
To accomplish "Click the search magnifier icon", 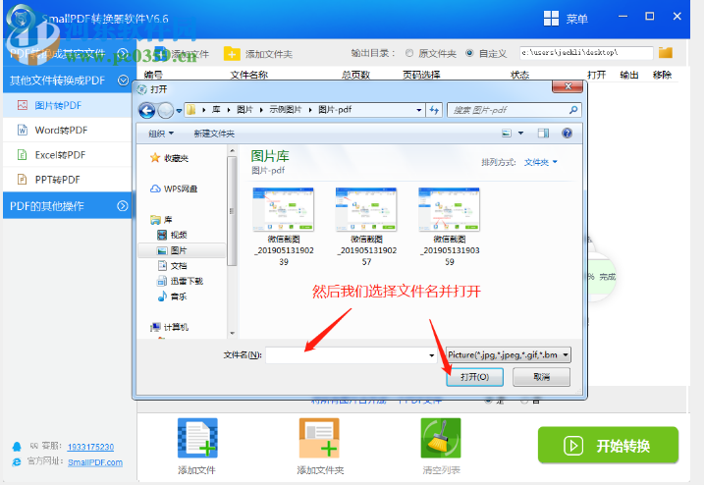I will click(573, 110).
